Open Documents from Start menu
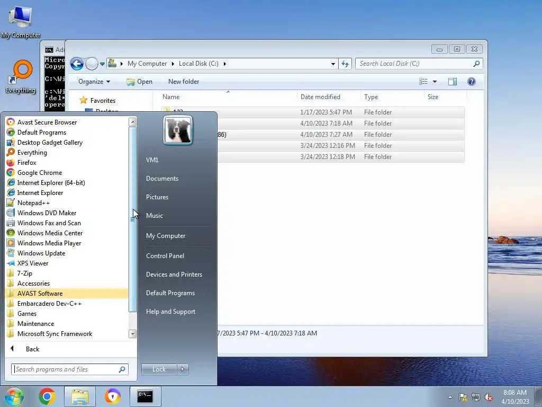Image resolution: width=542 pixels, height=407 pixels. [x=162, y=179]
